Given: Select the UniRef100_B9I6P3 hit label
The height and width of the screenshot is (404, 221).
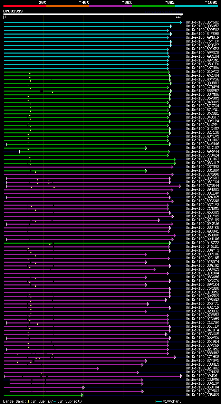Looking at the screenshot, I should click(202, 49).
